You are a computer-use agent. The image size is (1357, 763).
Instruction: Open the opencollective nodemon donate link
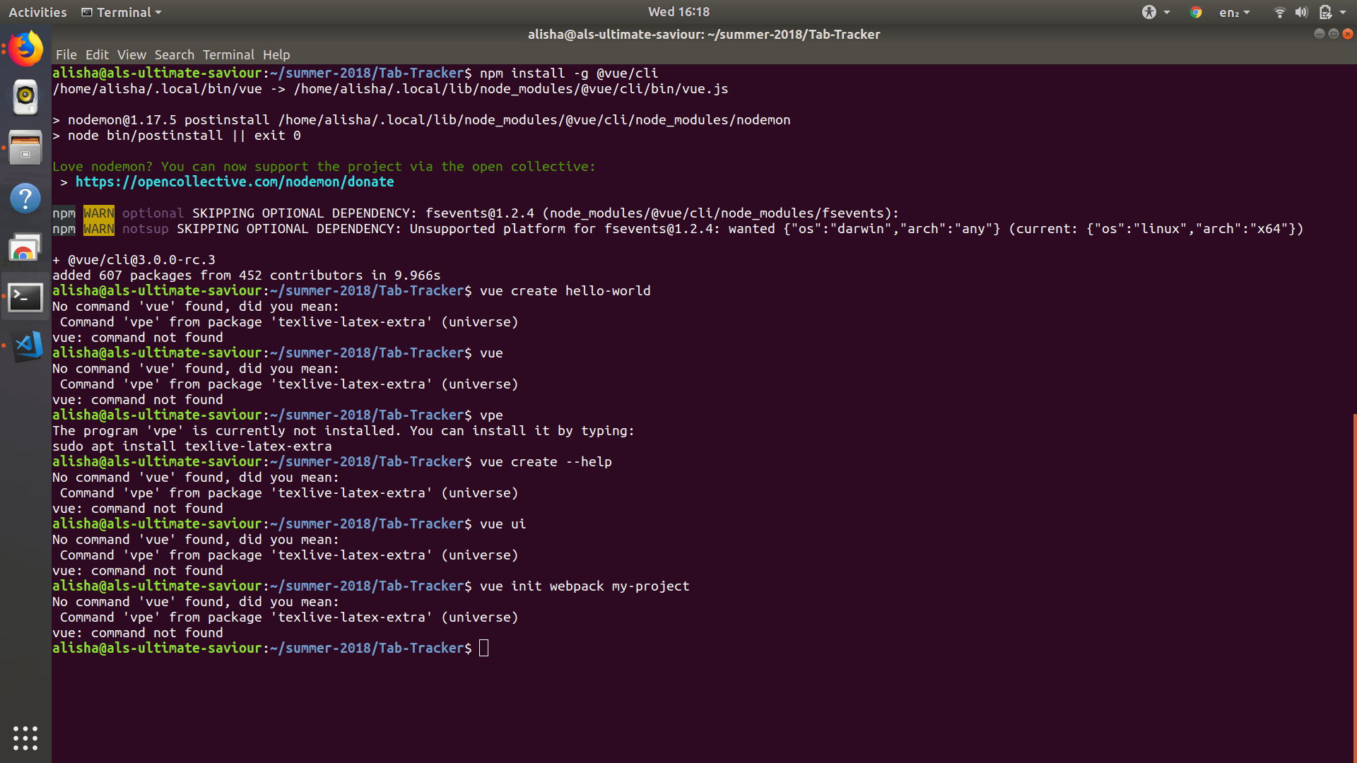pyautogui.click(x=235, y=182)
